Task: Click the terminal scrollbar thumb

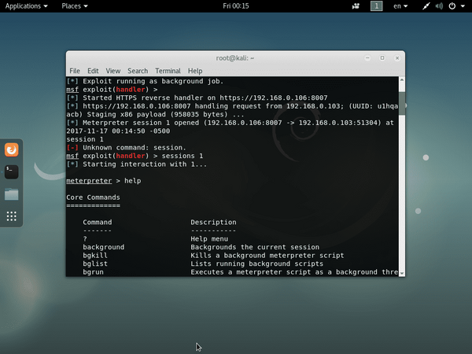Action: 402,104
